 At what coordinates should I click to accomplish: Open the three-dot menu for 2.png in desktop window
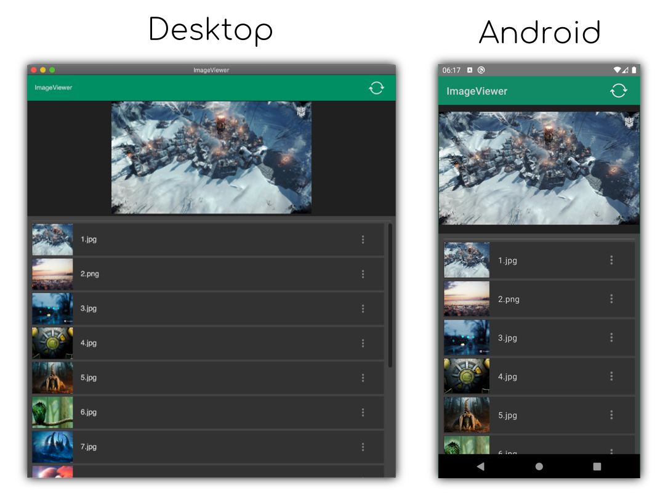(363, 274)
